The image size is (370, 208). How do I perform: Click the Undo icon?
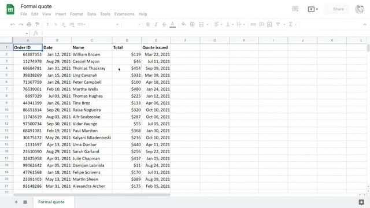coord(13,24)
